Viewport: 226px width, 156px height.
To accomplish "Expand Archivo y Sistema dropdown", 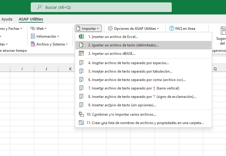I will pos(67,44).
